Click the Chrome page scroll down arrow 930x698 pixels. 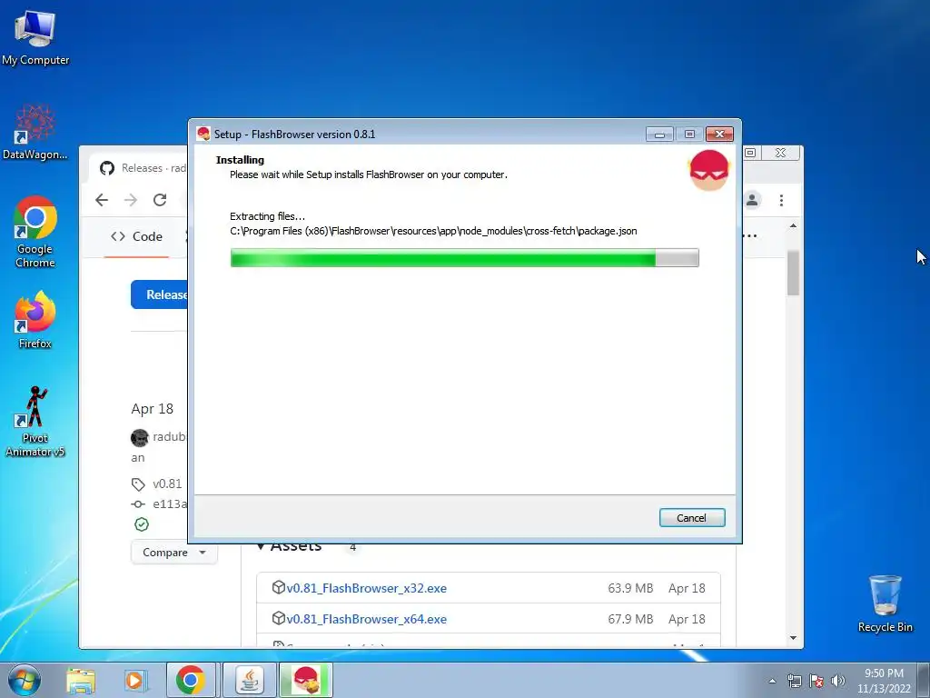[x=793, y=638]
